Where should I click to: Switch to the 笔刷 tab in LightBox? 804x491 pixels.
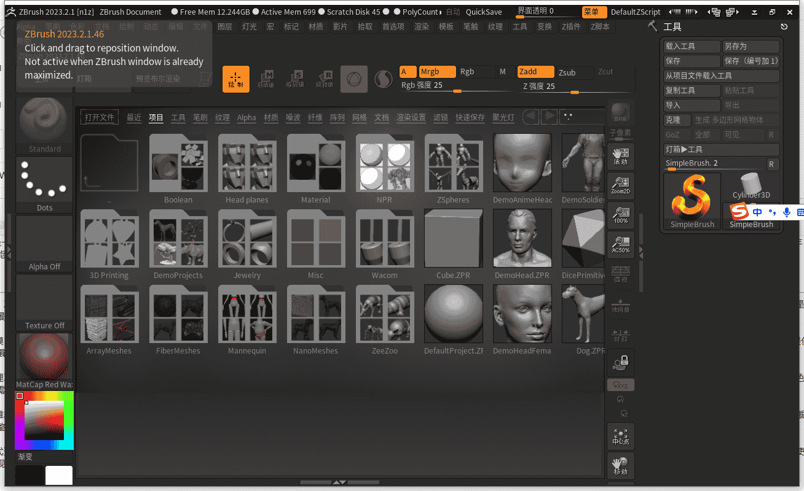point(200,118)
